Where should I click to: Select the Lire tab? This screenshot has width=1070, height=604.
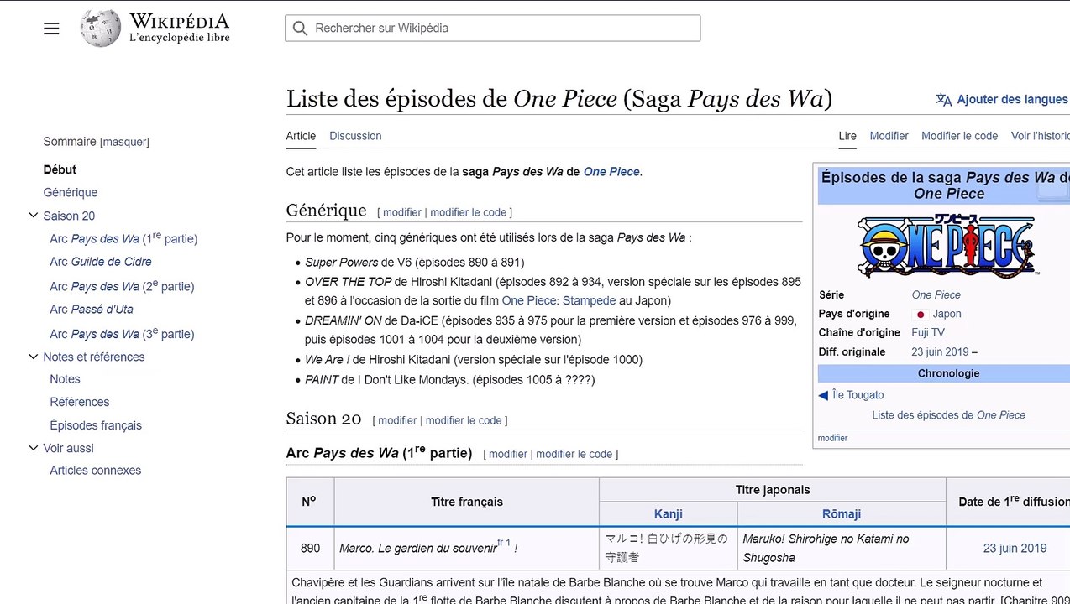[847, 136]
